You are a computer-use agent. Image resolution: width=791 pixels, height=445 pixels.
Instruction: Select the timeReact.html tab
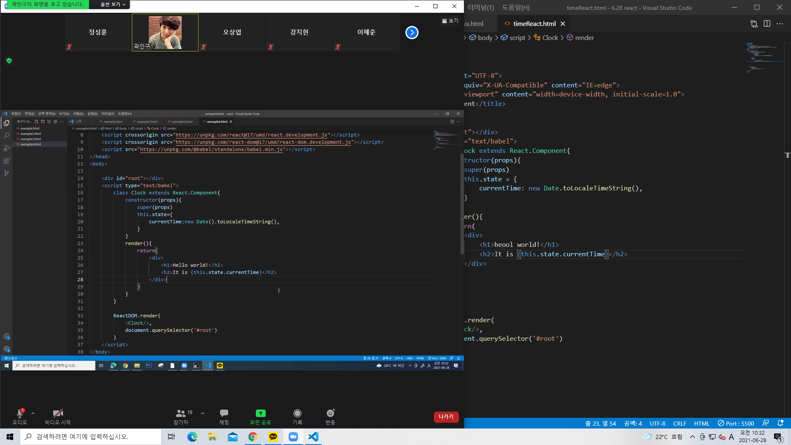pos(534,24)
